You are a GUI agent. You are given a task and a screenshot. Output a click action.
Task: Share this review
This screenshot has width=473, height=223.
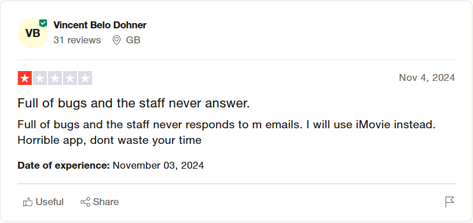coord(100,202)
